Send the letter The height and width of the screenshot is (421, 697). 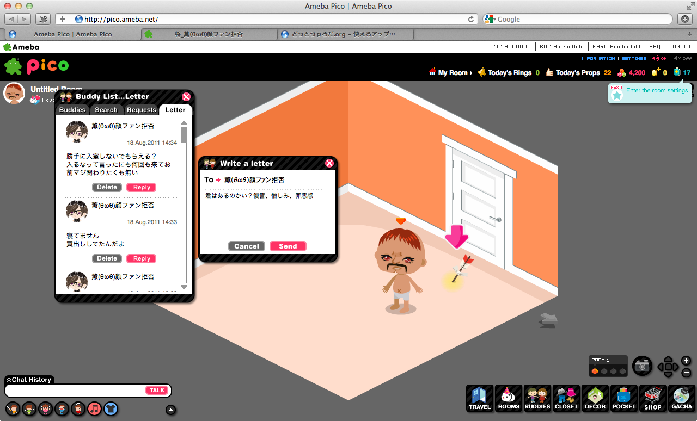coord(288,246)
